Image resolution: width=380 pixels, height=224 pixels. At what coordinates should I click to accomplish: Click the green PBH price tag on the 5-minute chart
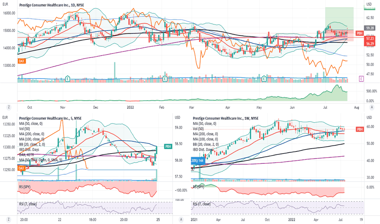tap(168, 147)
